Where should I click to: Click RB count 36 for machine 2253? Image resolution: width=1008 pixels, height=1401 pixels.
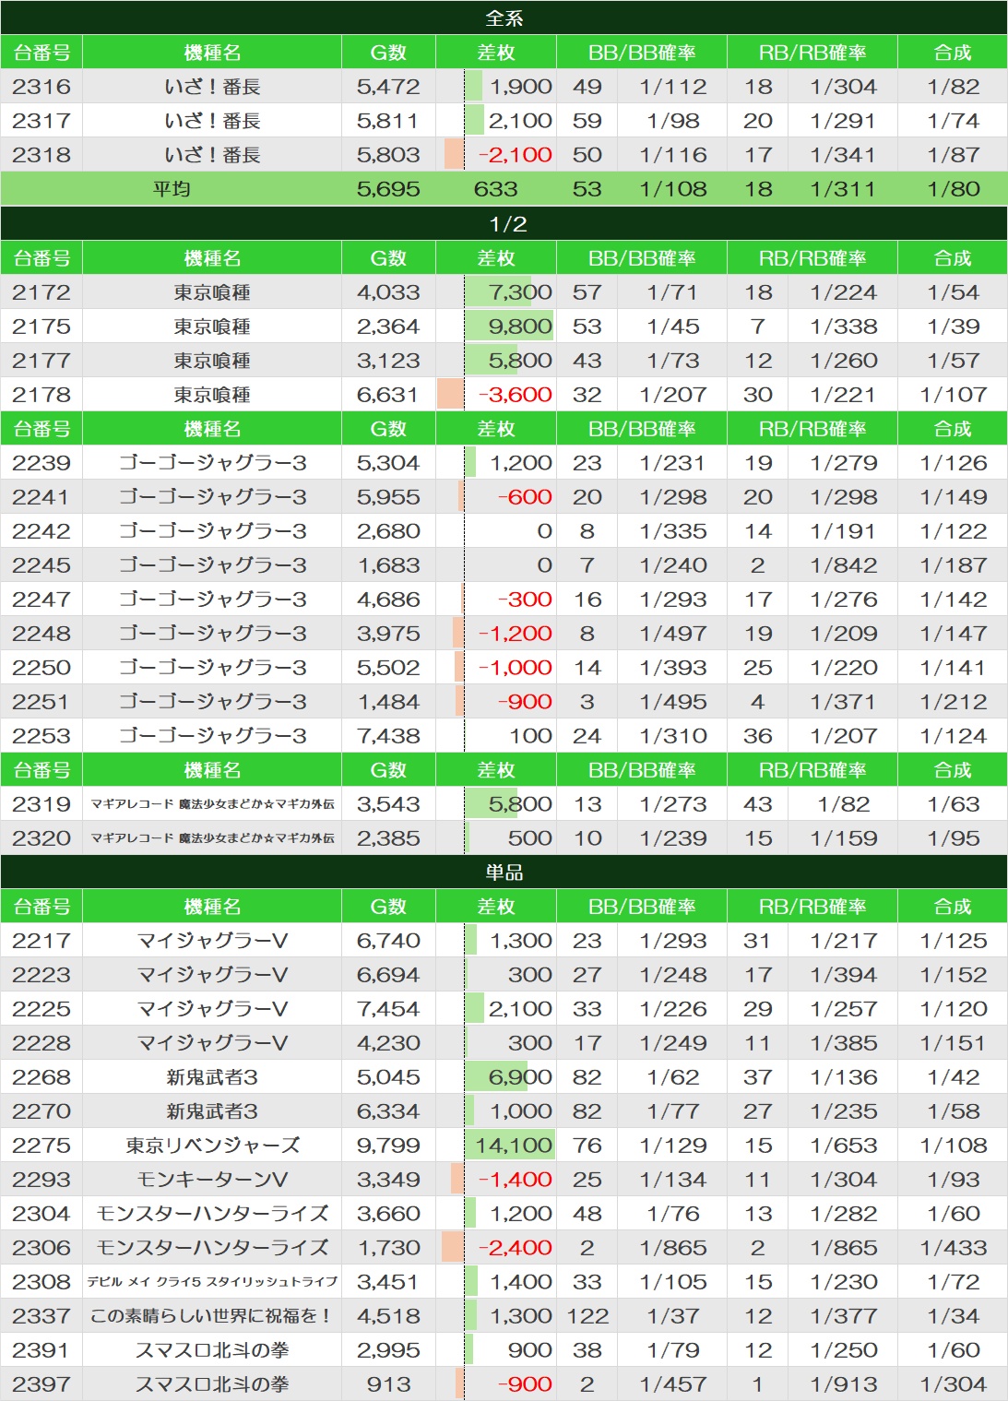point(758,736)
